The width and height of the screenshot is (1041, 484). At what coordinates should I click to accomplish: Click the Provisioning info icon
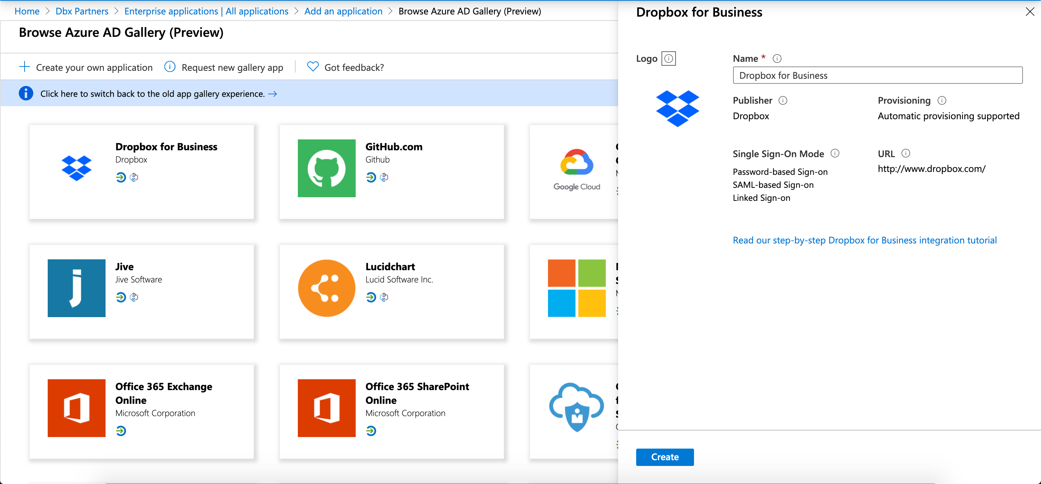tap(942, 100)
